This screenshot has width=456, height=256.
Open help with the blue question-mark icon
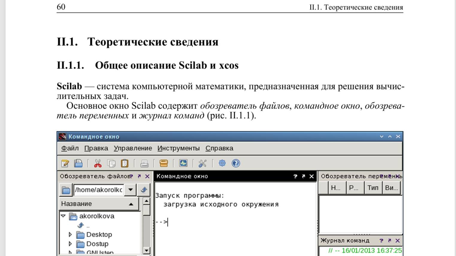pos(236,163)
